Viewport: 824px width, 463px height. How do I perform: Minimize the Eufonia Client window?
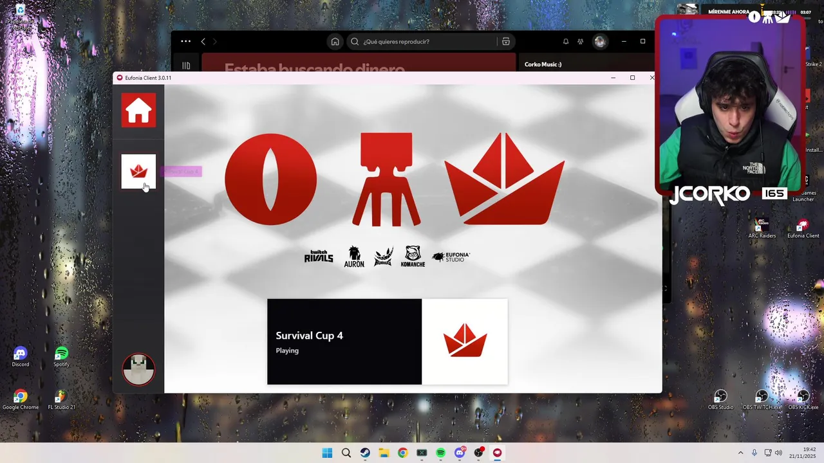613,78
